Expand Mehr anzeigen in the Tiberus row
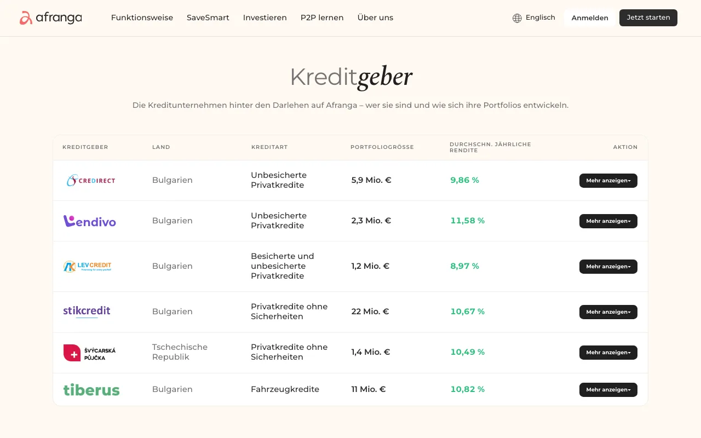The width and height of the screenshot is (701, 438). (x=608, y=390)
